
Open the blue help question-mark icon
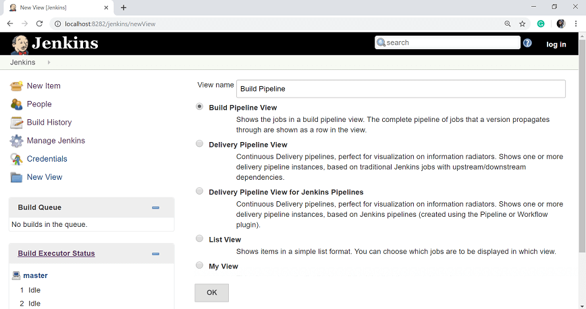click(x=527, y=43)
